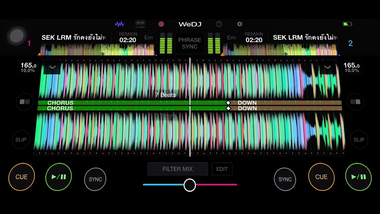The height and width of the screenshot is (214, 380).
Task: Tap deck 2 tempo 165.0 display
Action: point(351,68)
